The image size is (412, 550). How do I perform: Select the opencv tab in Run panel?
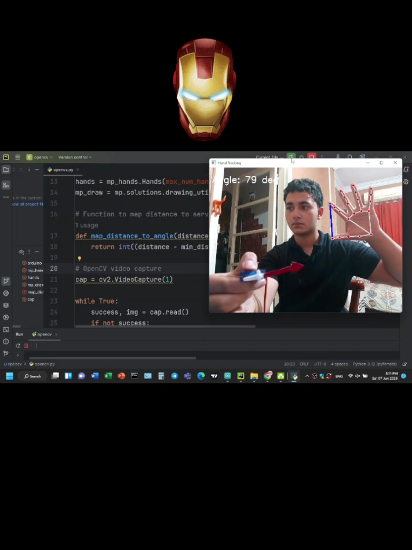[x=43, y=334]
